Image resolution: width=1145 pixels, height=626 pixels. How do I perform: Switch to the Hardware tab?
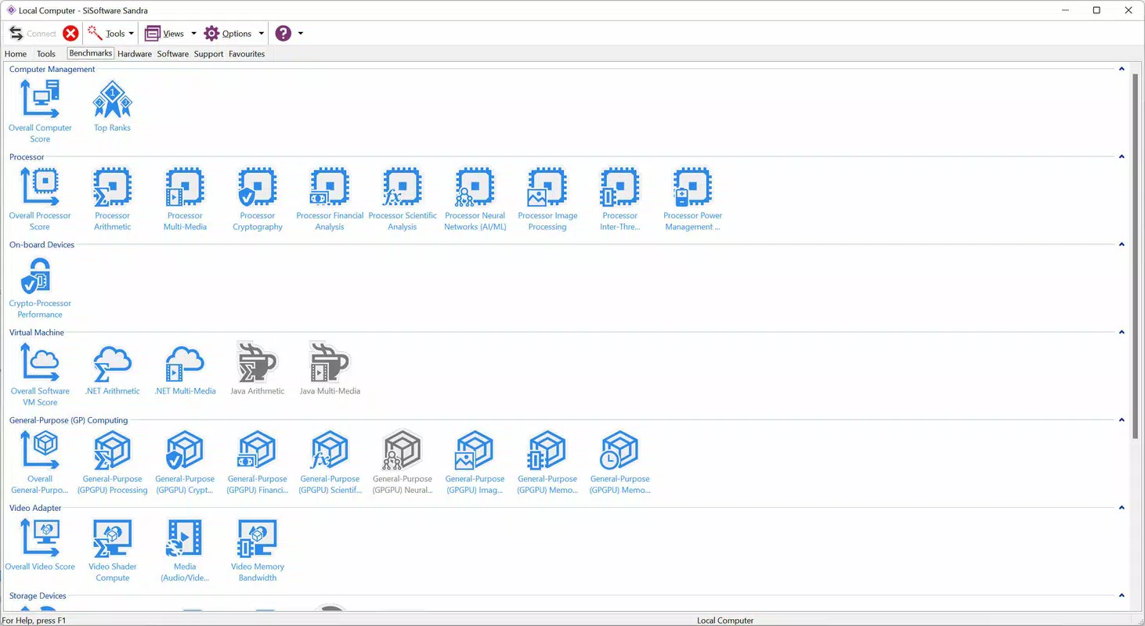pos(135,54)
